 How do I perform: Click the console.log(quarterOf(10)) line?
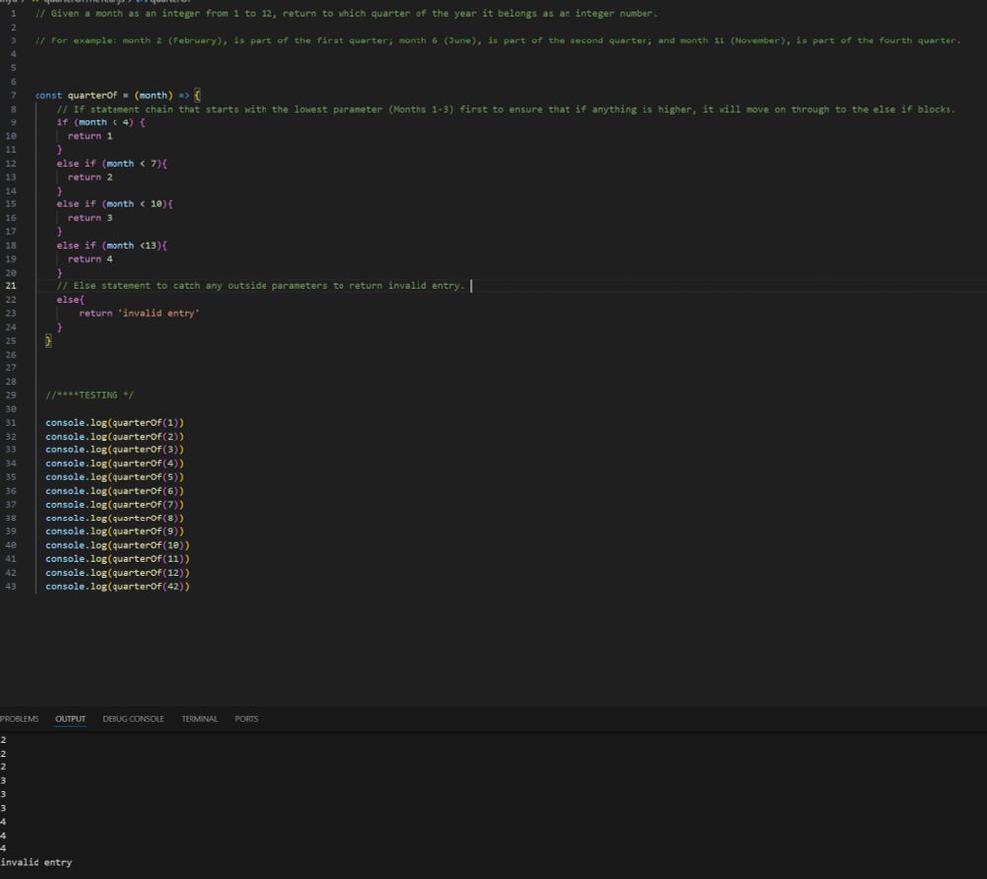coord(117,545)
